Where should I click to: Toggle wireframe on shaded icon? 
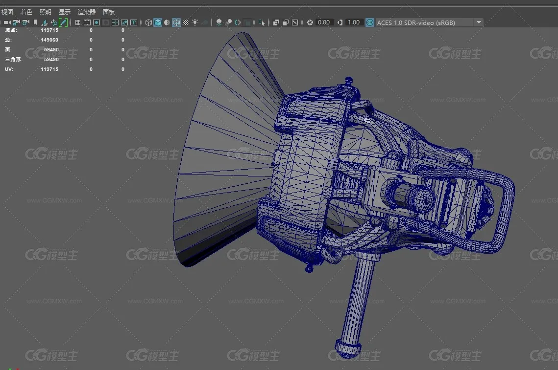[176, 22]
